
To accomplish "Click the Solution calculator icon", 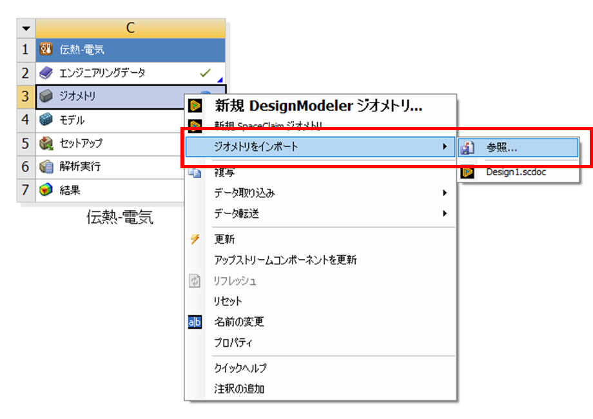I will (x=46, y=166).
